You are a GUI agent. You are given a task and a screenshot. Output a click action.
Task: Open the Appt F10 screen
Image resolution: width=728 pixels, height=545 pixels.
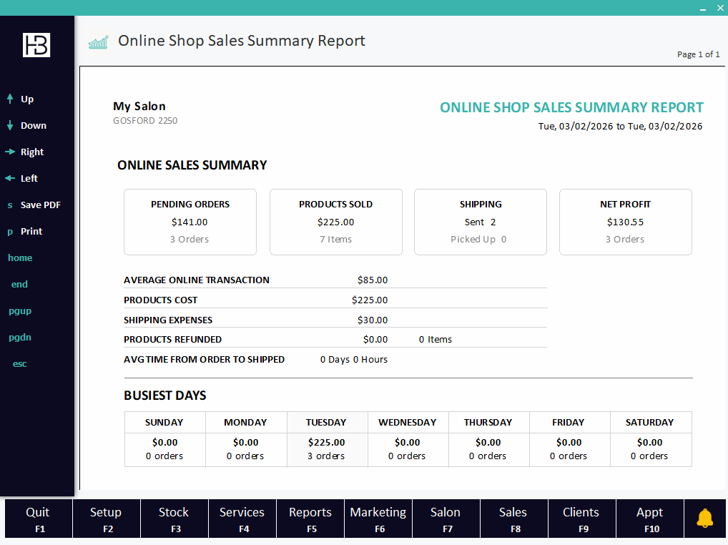649,518
